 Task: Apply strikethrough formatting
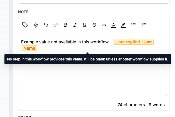(x=94, y=25)
